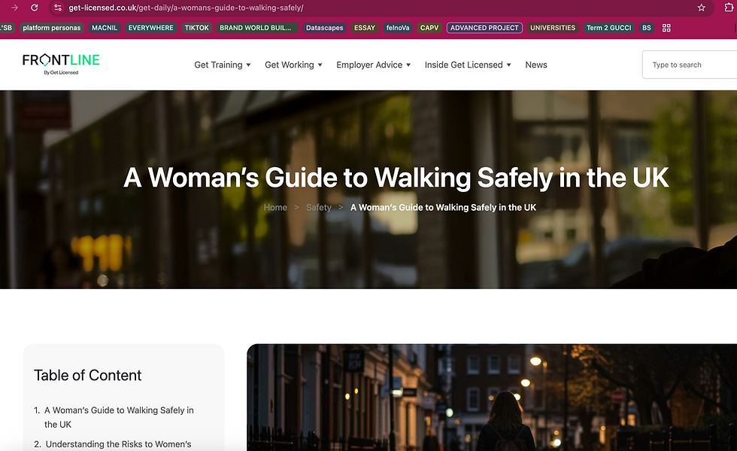Open the UNIVERSITIES bookmark
The image size is (737, 451).
point(553,28)
